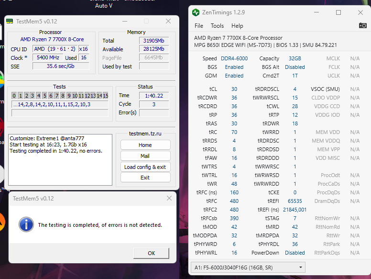Click the Exit button in TestMem5

coord(145,178)
